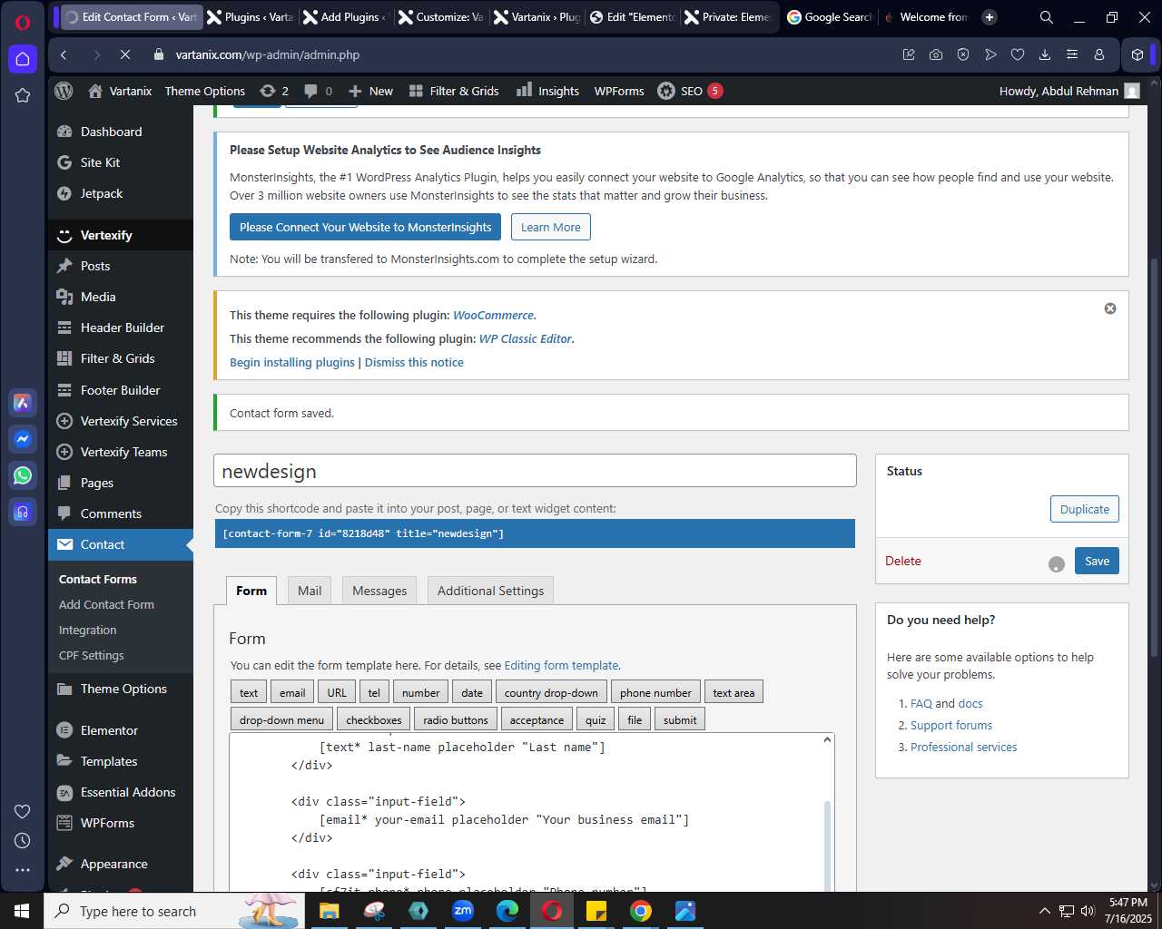This screenshot has width=1162, height=929.
Task: Open New content menu in admin bar
Action: [370, 91]
